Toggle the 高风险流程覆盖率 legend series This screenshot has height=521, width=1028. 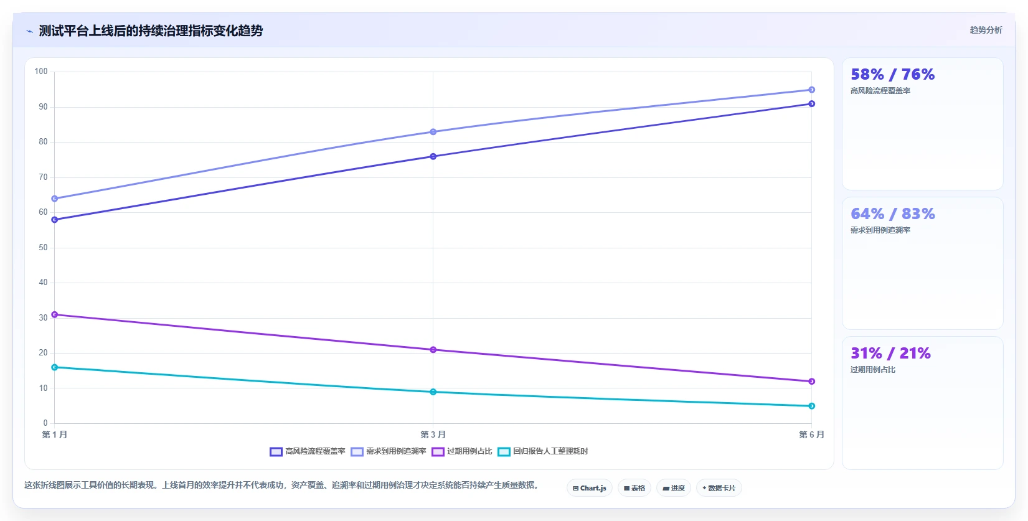(x=308, y=451)
